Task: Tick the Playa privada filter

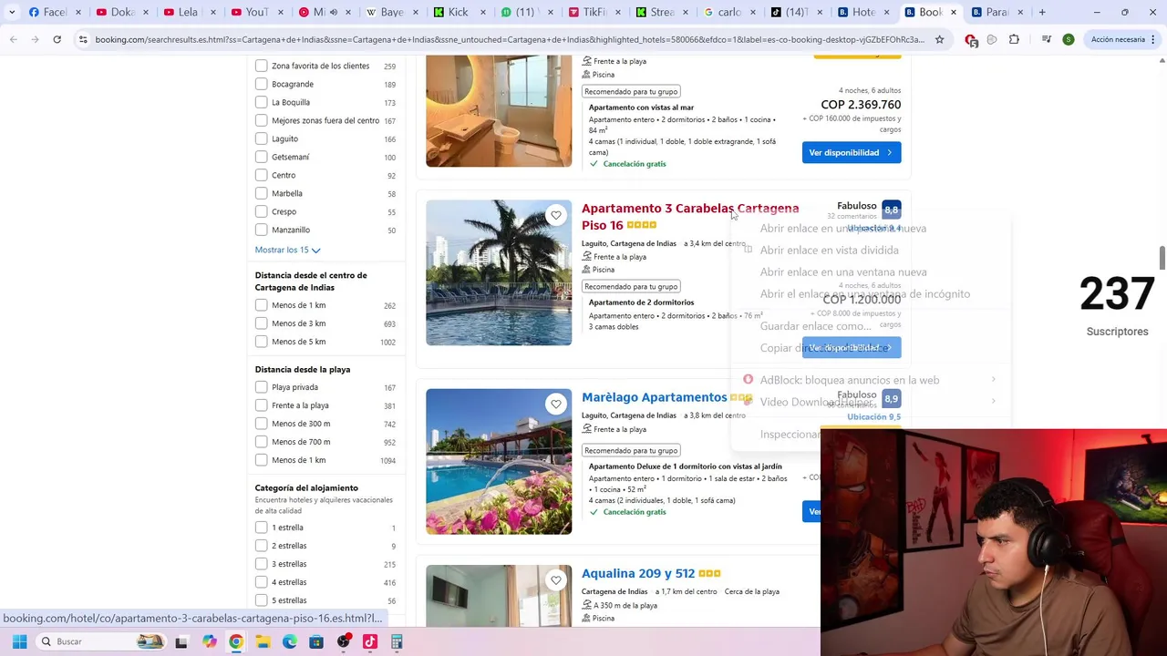Action: point(262,387)
